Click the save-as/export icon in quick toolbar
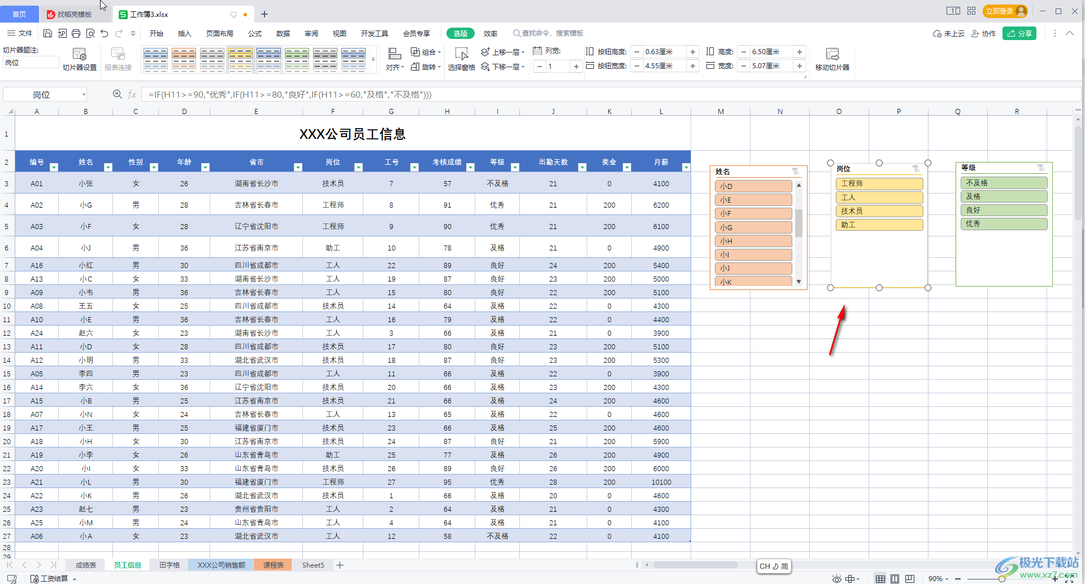 point(62,33)
